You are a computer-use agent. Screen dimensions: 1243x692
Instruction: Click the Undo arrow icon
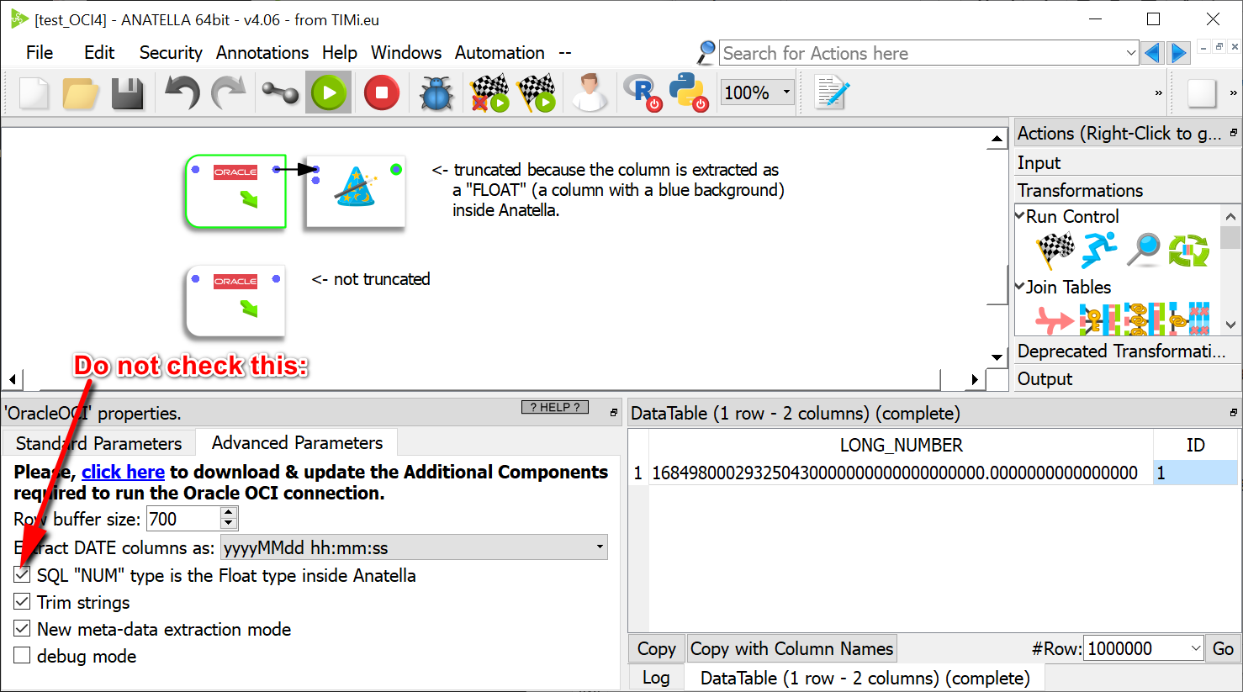(182, 92)
